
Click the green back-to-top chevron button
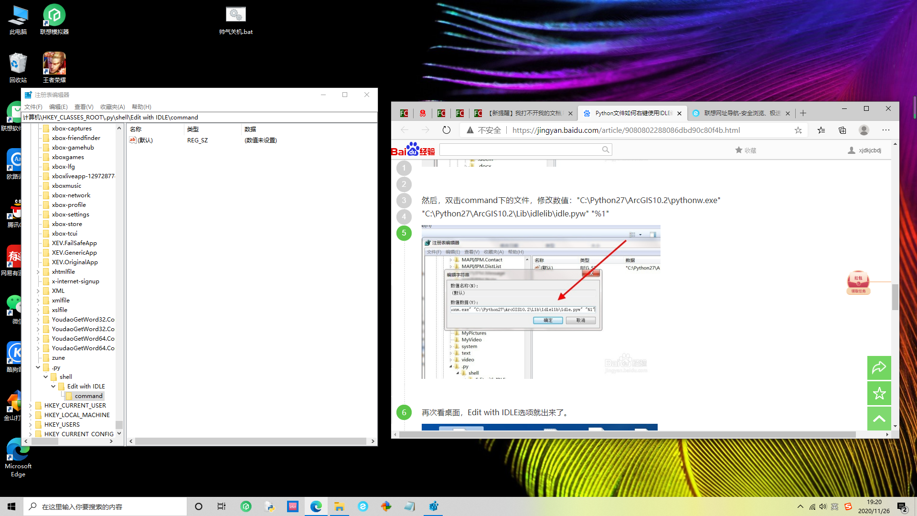879,419
